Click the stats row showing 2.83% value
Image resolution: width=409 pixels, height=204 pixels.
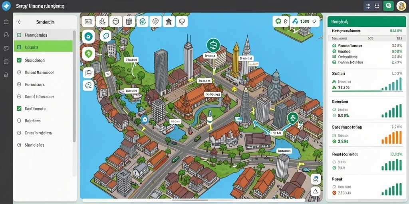(x=367, y=63)
